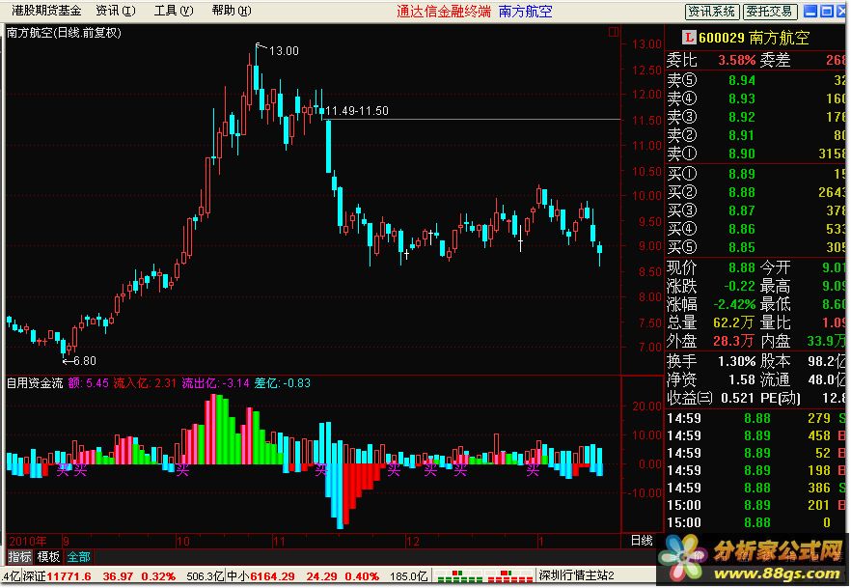Click the 自用资金流 indicator name

coord(35,383)
